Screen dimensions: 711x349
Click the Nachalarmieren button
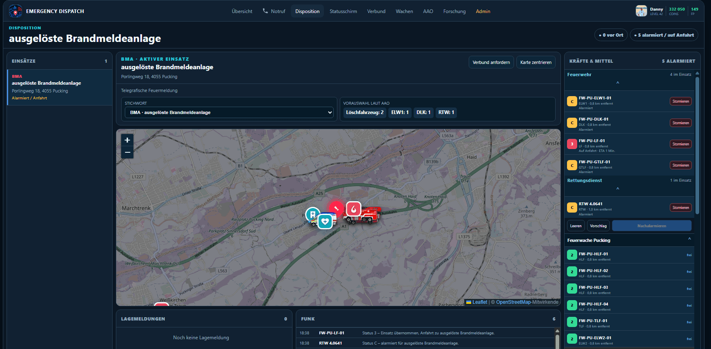pos(651,226)
